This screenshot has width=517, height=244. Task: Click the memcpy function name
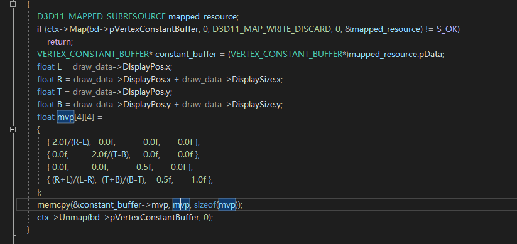pyautogui.click(x=54, y=205)
